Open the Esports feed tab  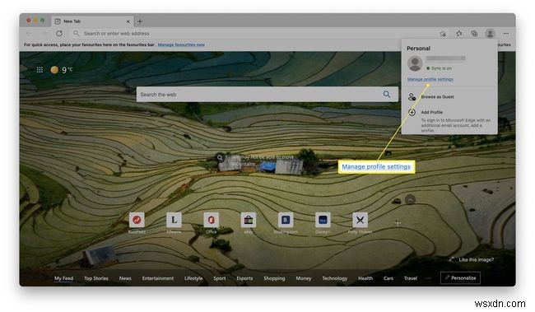click(244, 278)
